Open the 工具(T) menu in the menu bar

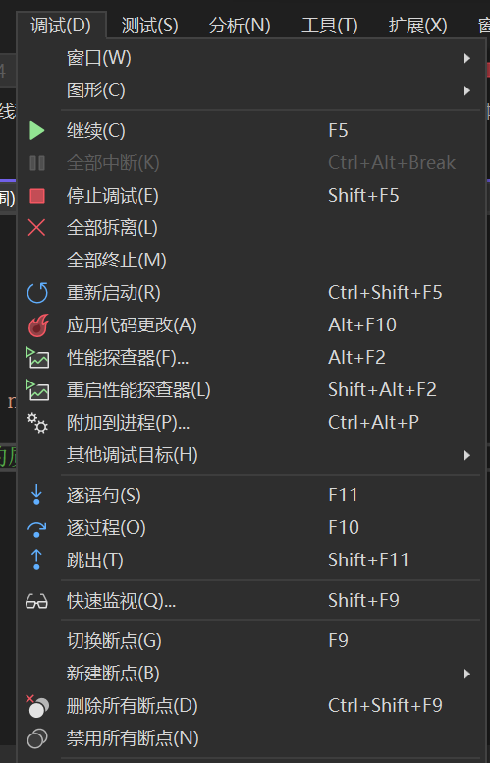pos(330,26)
